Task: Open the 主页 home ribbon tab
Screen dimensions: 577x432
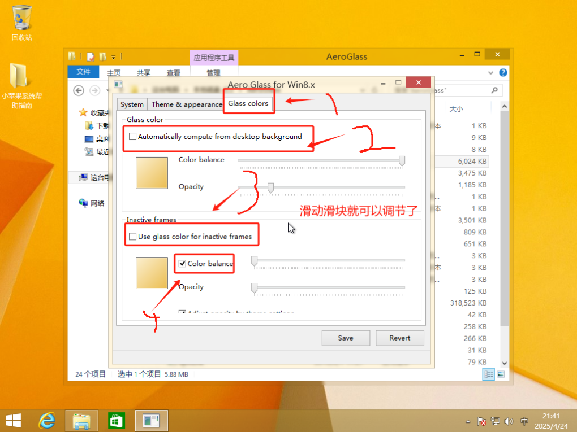Action: 114,73
